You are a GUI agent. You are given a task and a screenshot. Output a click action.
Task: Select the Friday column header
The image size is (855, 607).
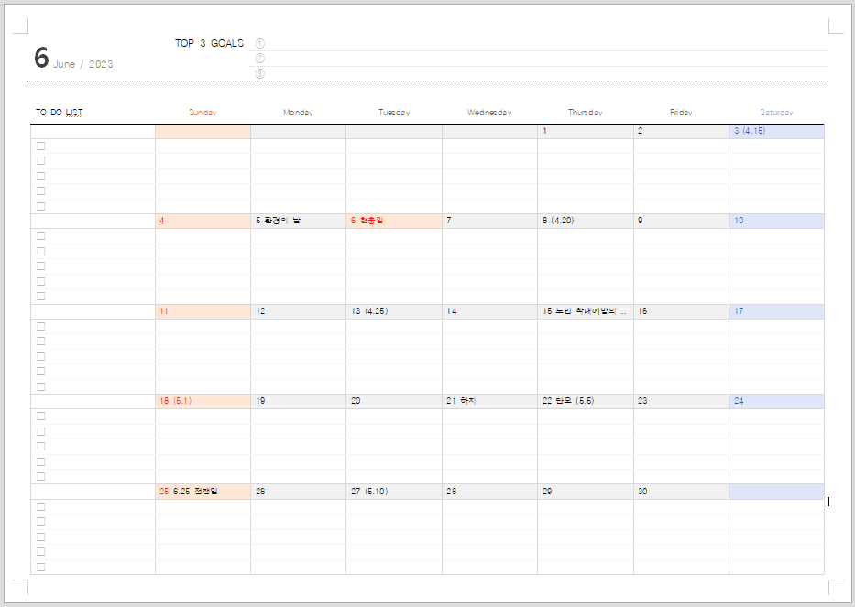681,113
